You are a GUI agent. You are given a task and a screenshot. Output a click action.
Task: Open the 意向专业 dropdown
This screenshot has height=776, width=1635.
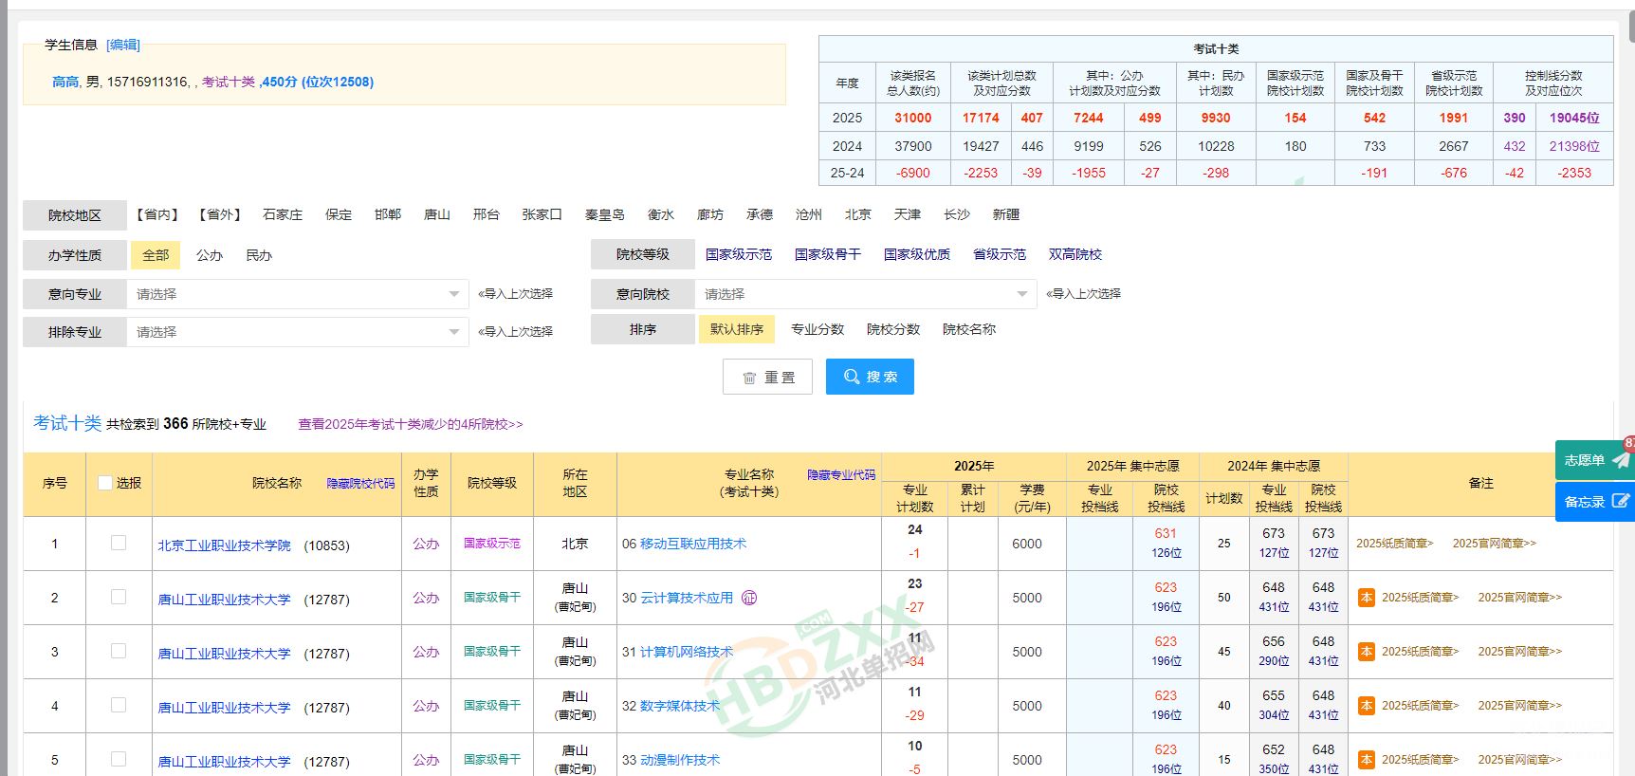click(298, 294)
